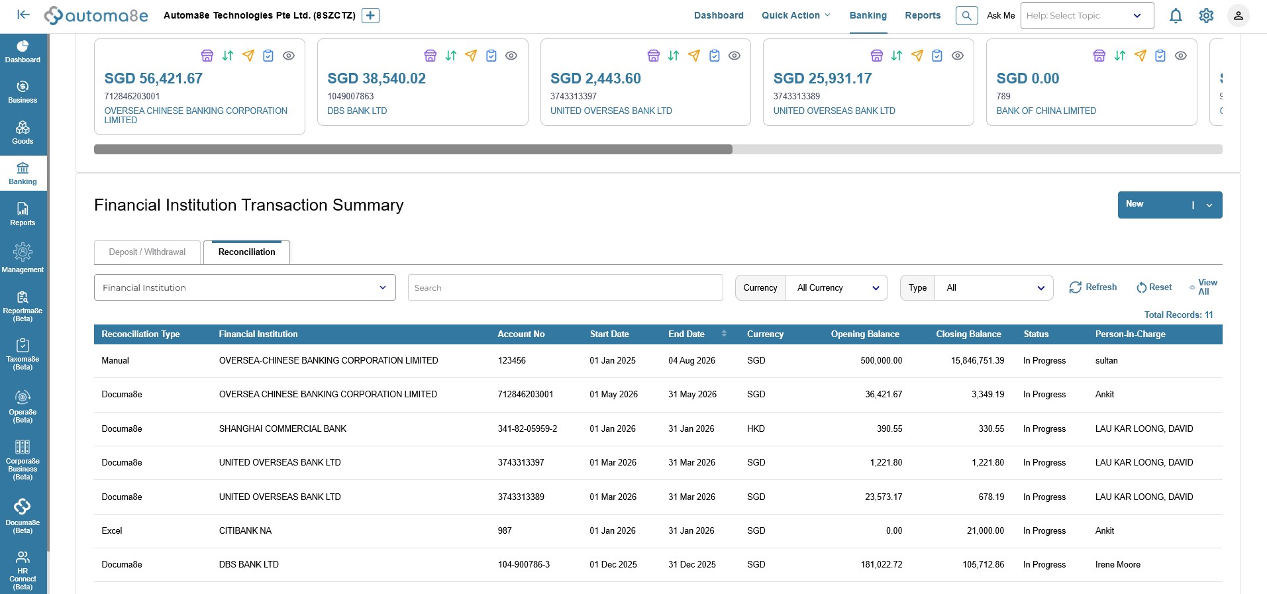Open notifications bell
The height and width of the screenshot is (594, 1267).
(1176, 15)
